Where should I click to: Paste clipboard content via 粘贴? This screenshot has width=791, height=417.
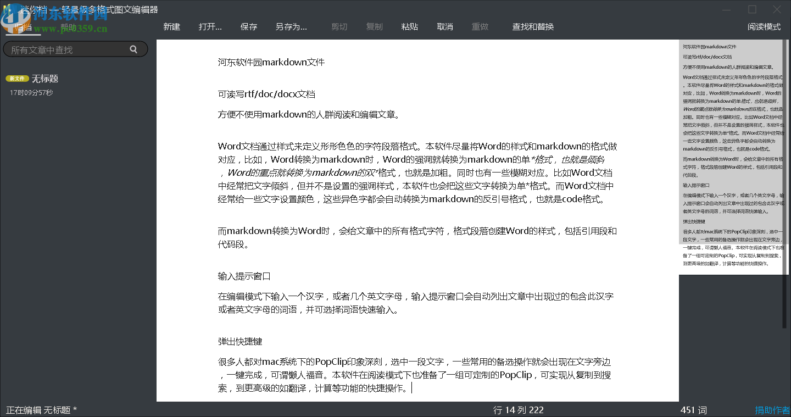click(x=409, y=26)
